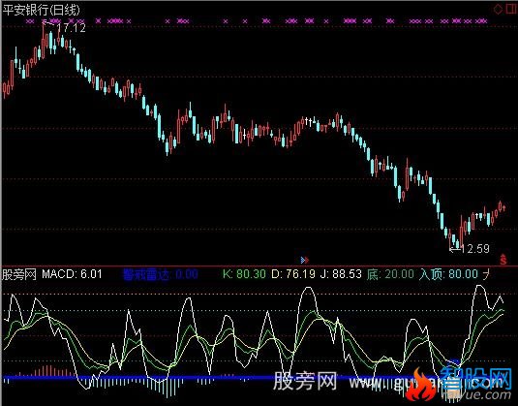Click the J: 88.53 value
518x406 pixels.
point(341,274)
